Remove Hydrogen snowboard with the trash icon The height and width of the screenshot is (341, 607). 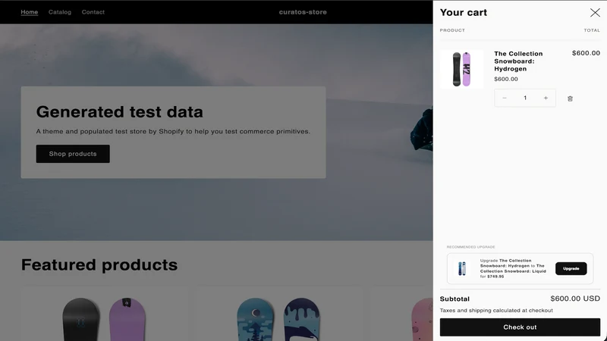[570, 99]
